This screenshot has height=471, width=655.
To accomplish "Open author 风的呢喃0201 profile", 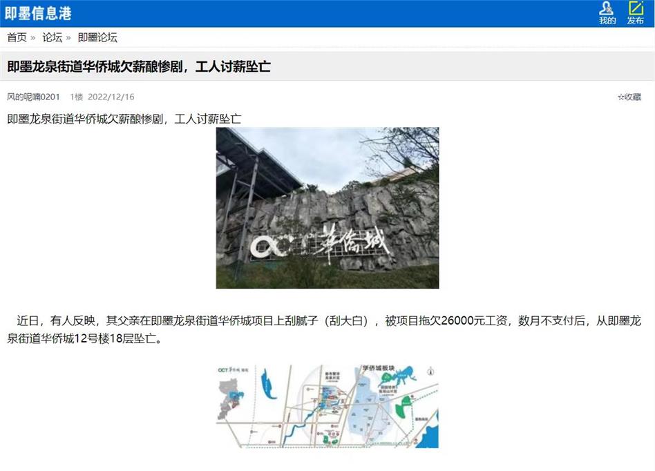I will coord(33,97).
